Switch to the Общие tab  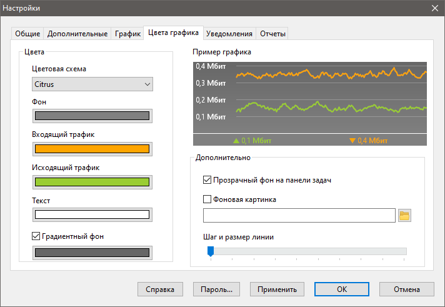pos(27,34)
